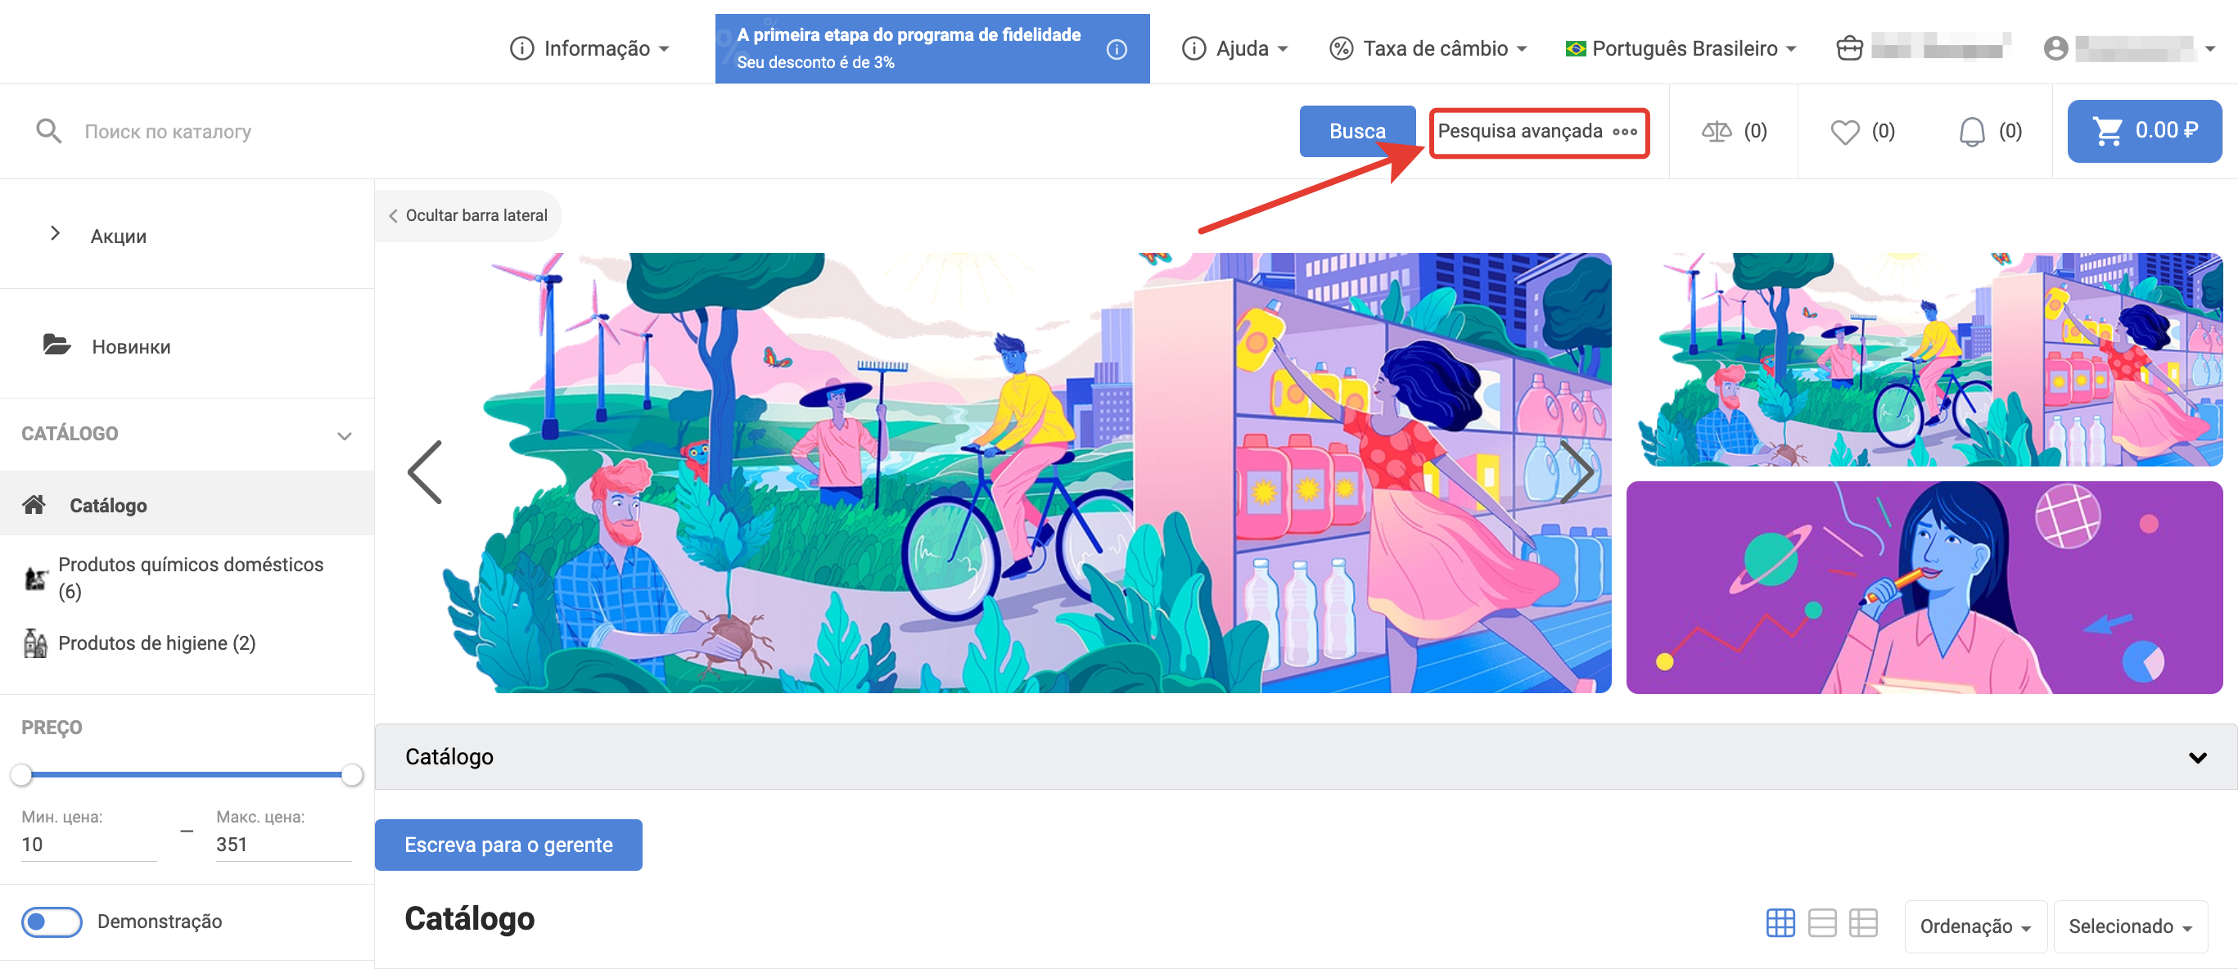Open the Ordenação dropdown
The image size is (2238, 969).
pos(1974,926)
